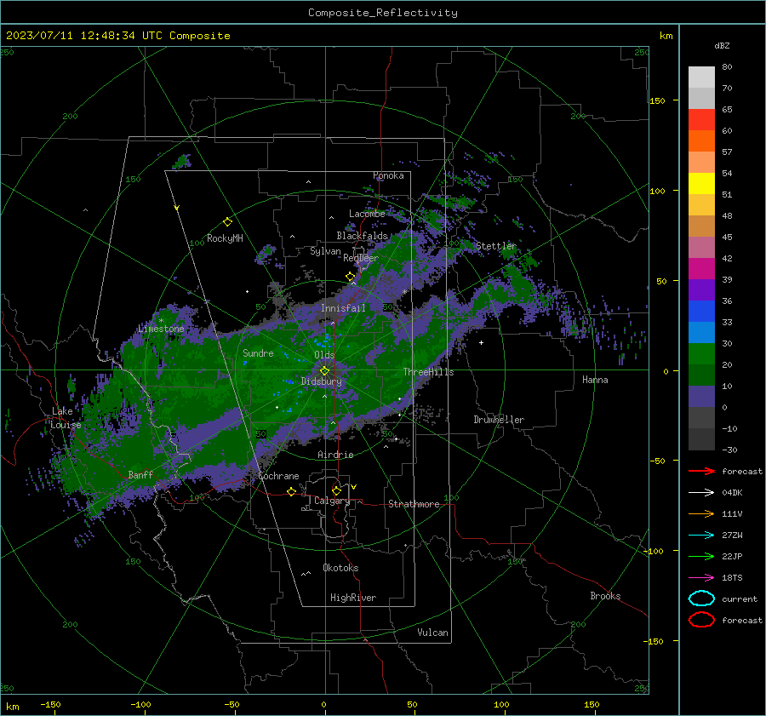The image size is (766, 716).
Task: Select the yellow radar site marker near Olds
Action: coord(324,371)
